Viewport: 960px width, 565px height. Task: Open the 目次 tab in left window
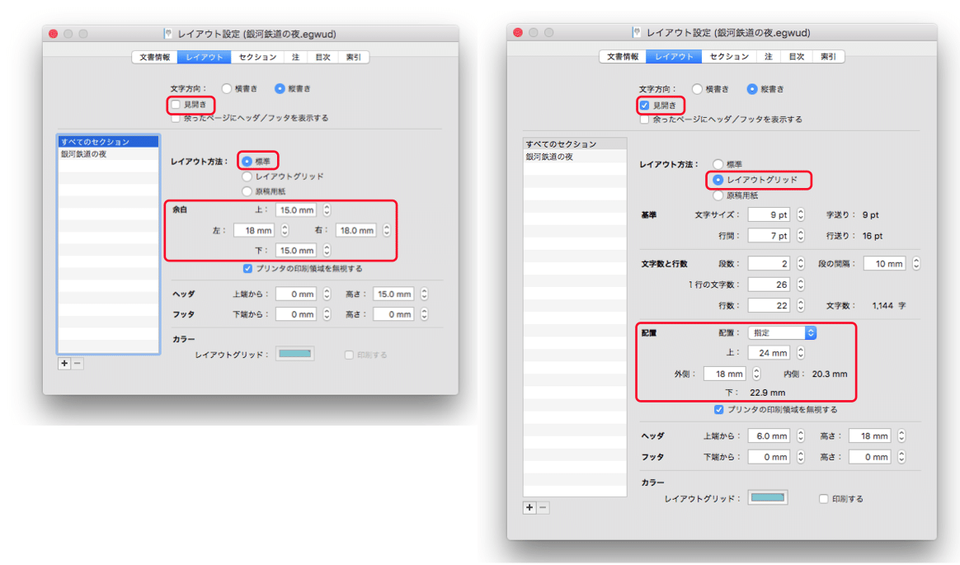pyautogui.click(x=322, y=57)
